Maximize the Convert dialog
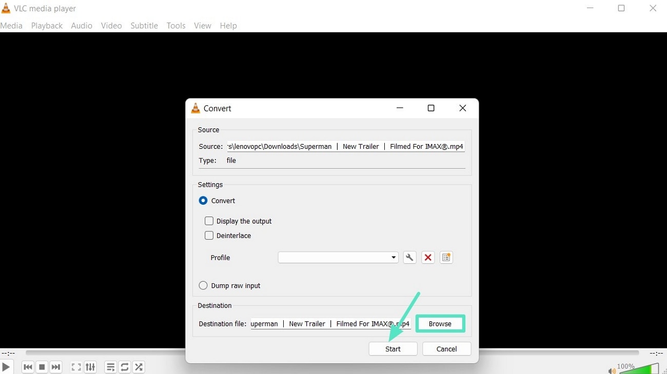The width and height of the screenshot is (667, 374). point(431,108)
